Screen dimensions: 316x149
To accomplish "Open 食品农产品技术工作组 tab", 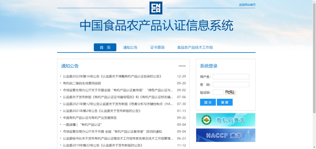I will point(195,47).
